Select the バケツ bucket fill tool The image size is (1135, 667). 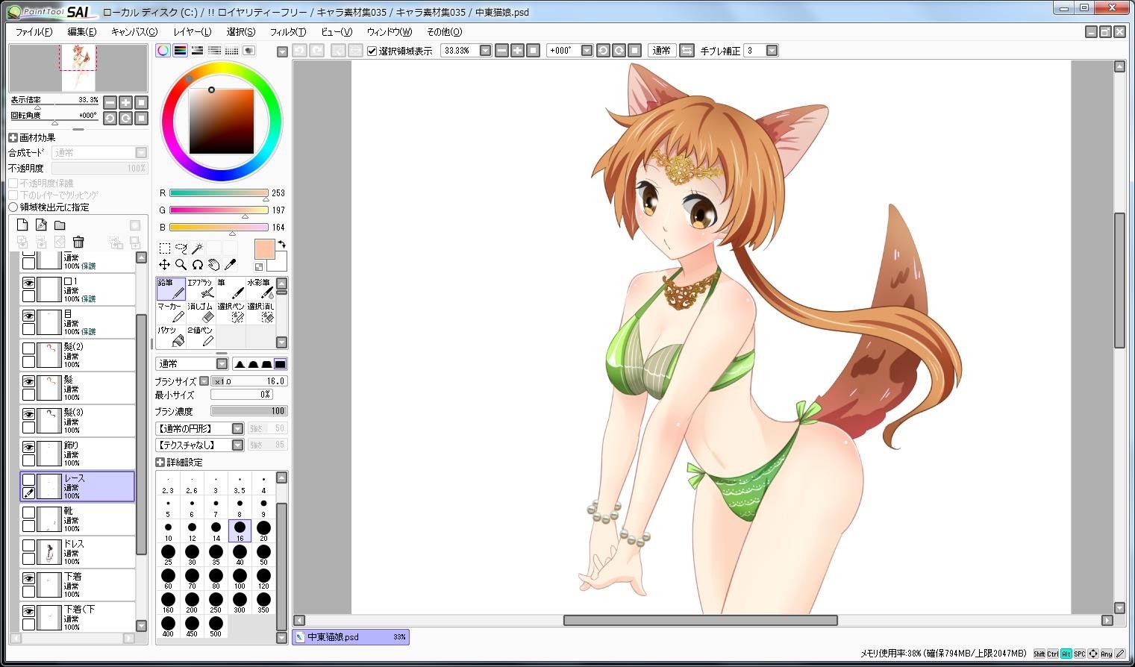(171, 336)
